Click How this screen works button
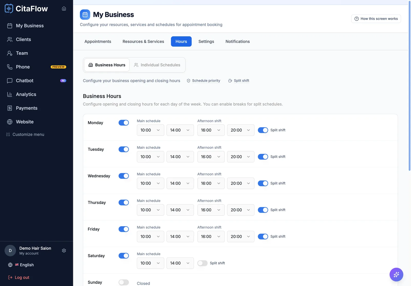Screen dimensions: 411x286 pos(376,19)
